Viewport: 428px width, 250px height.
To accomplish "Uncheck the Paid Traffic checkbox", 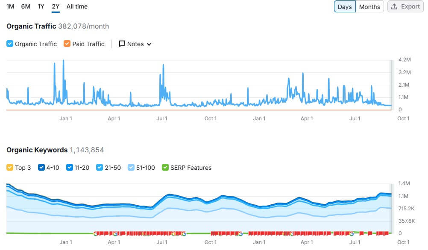I will pyautogui.click(x=67, y=44).
